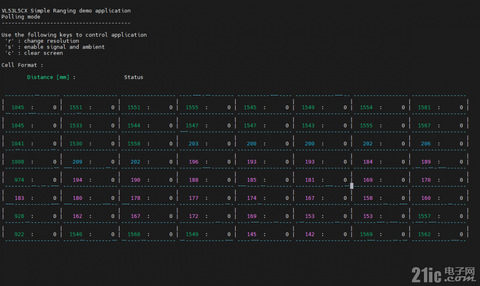Click magenta distance value 185
This screenshot has height=286, width=480.
click(252, 180)
